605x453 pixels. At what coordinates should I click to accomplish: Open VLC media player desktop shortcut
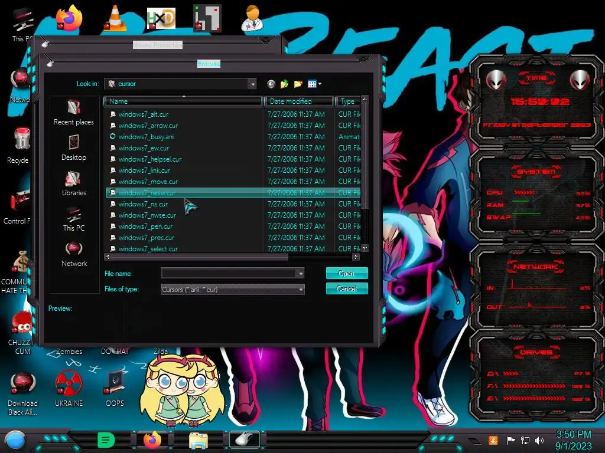click(115, 18)
